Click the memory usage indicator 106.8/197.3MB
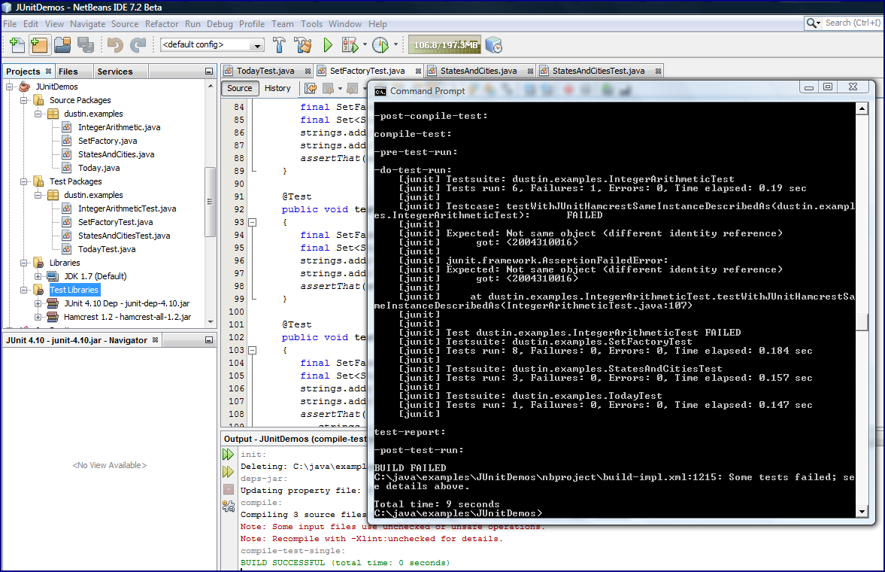Viewport: 885px width, 572px height. coord(445,44)
